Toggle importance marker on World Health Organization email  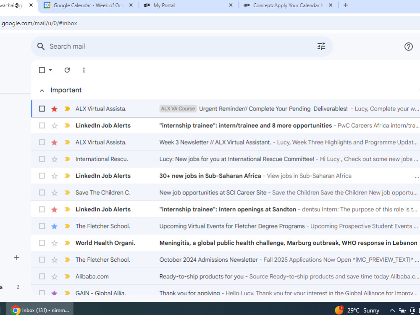point(67,243)
